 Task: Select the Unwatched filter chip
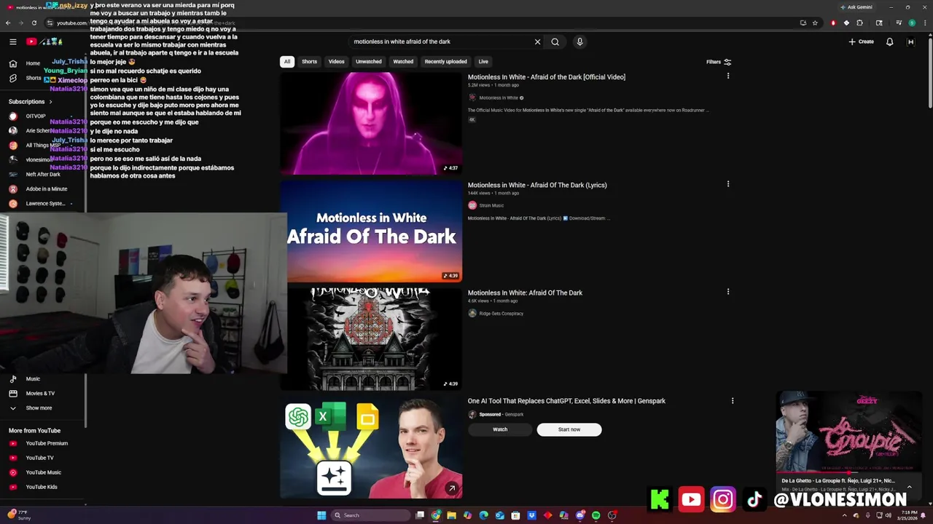coord(369,62)
